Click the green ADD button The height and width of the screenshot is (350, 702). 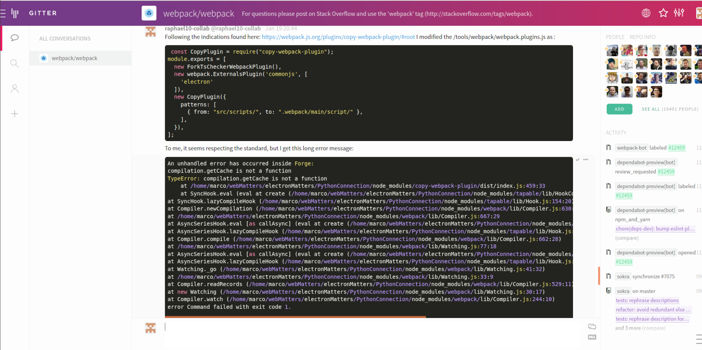[619, 109]
